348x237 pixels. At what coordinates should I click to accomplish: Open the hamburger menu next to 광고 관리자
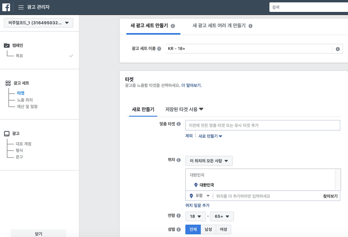coord(21,7)
